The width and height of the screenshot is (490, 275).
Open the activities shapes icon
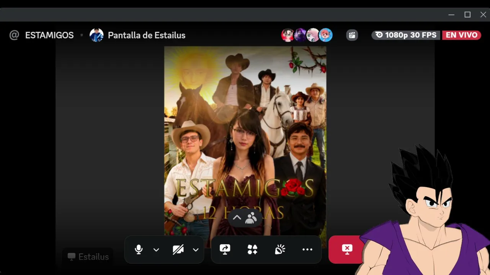click(x=252, y=250)
